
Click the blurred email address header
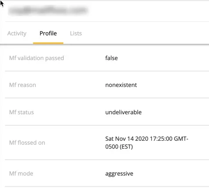48,10
